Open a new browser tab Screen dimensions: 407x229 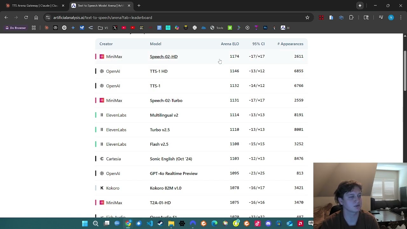pyautogui.click(x=139, y=5)
